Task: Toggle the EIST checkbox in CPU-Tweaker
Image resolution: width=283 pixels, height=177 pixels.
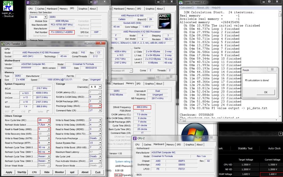Action: click(13, 112)
